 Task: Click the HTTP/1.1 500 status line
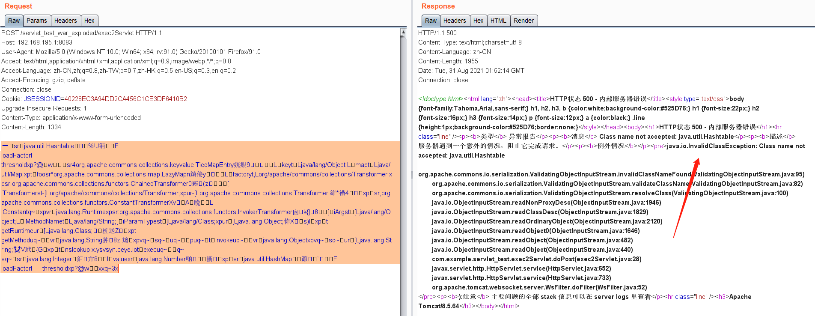[x=437, y=33]
